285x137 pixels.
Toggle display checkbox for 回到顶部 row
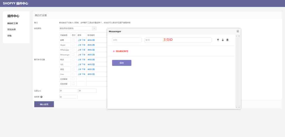coord(73,84)
